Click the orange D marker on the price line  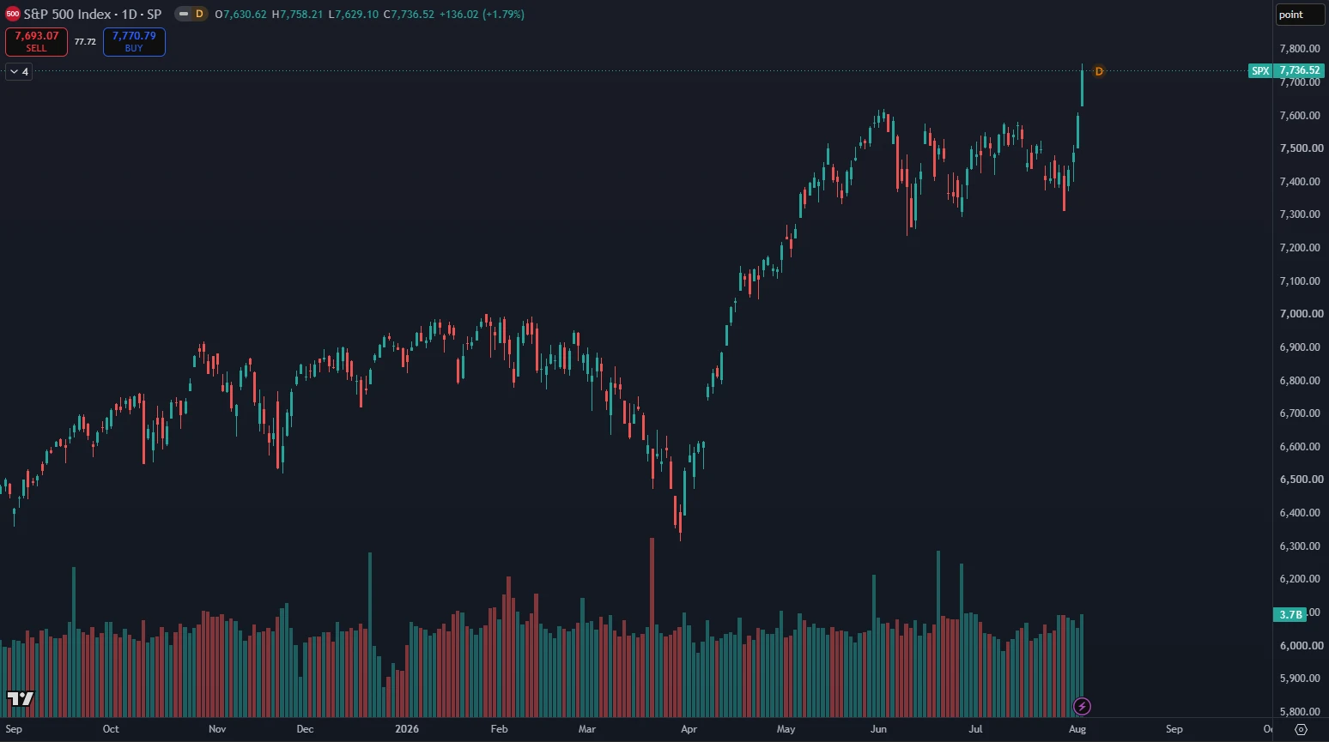coord(1099,71)
